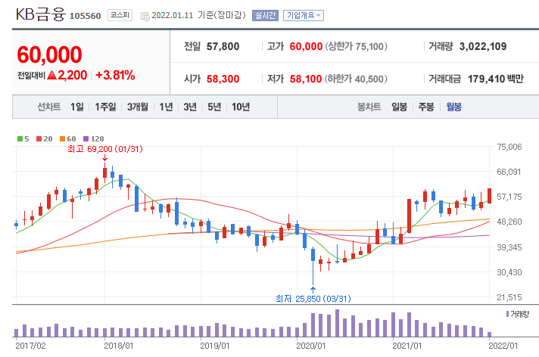Select the 주봉 weekly candle chart
Image resolution: width=539 pixels, height=357 pixels.
coord(426,107)
